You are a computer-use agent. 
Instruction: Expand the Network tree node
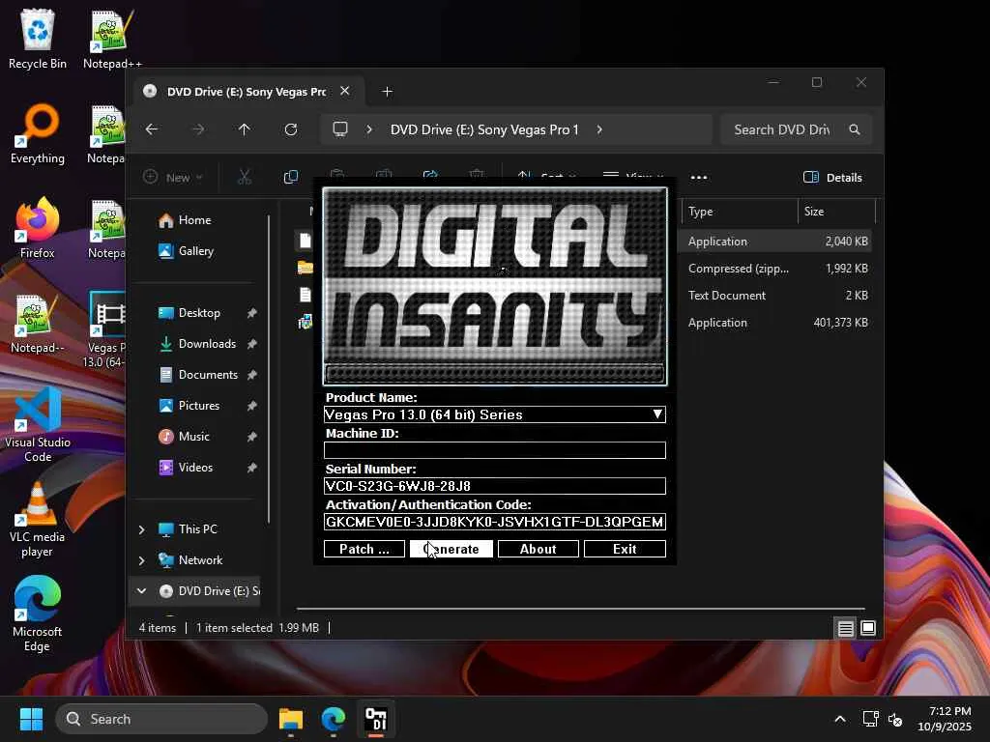pos(142,560)
